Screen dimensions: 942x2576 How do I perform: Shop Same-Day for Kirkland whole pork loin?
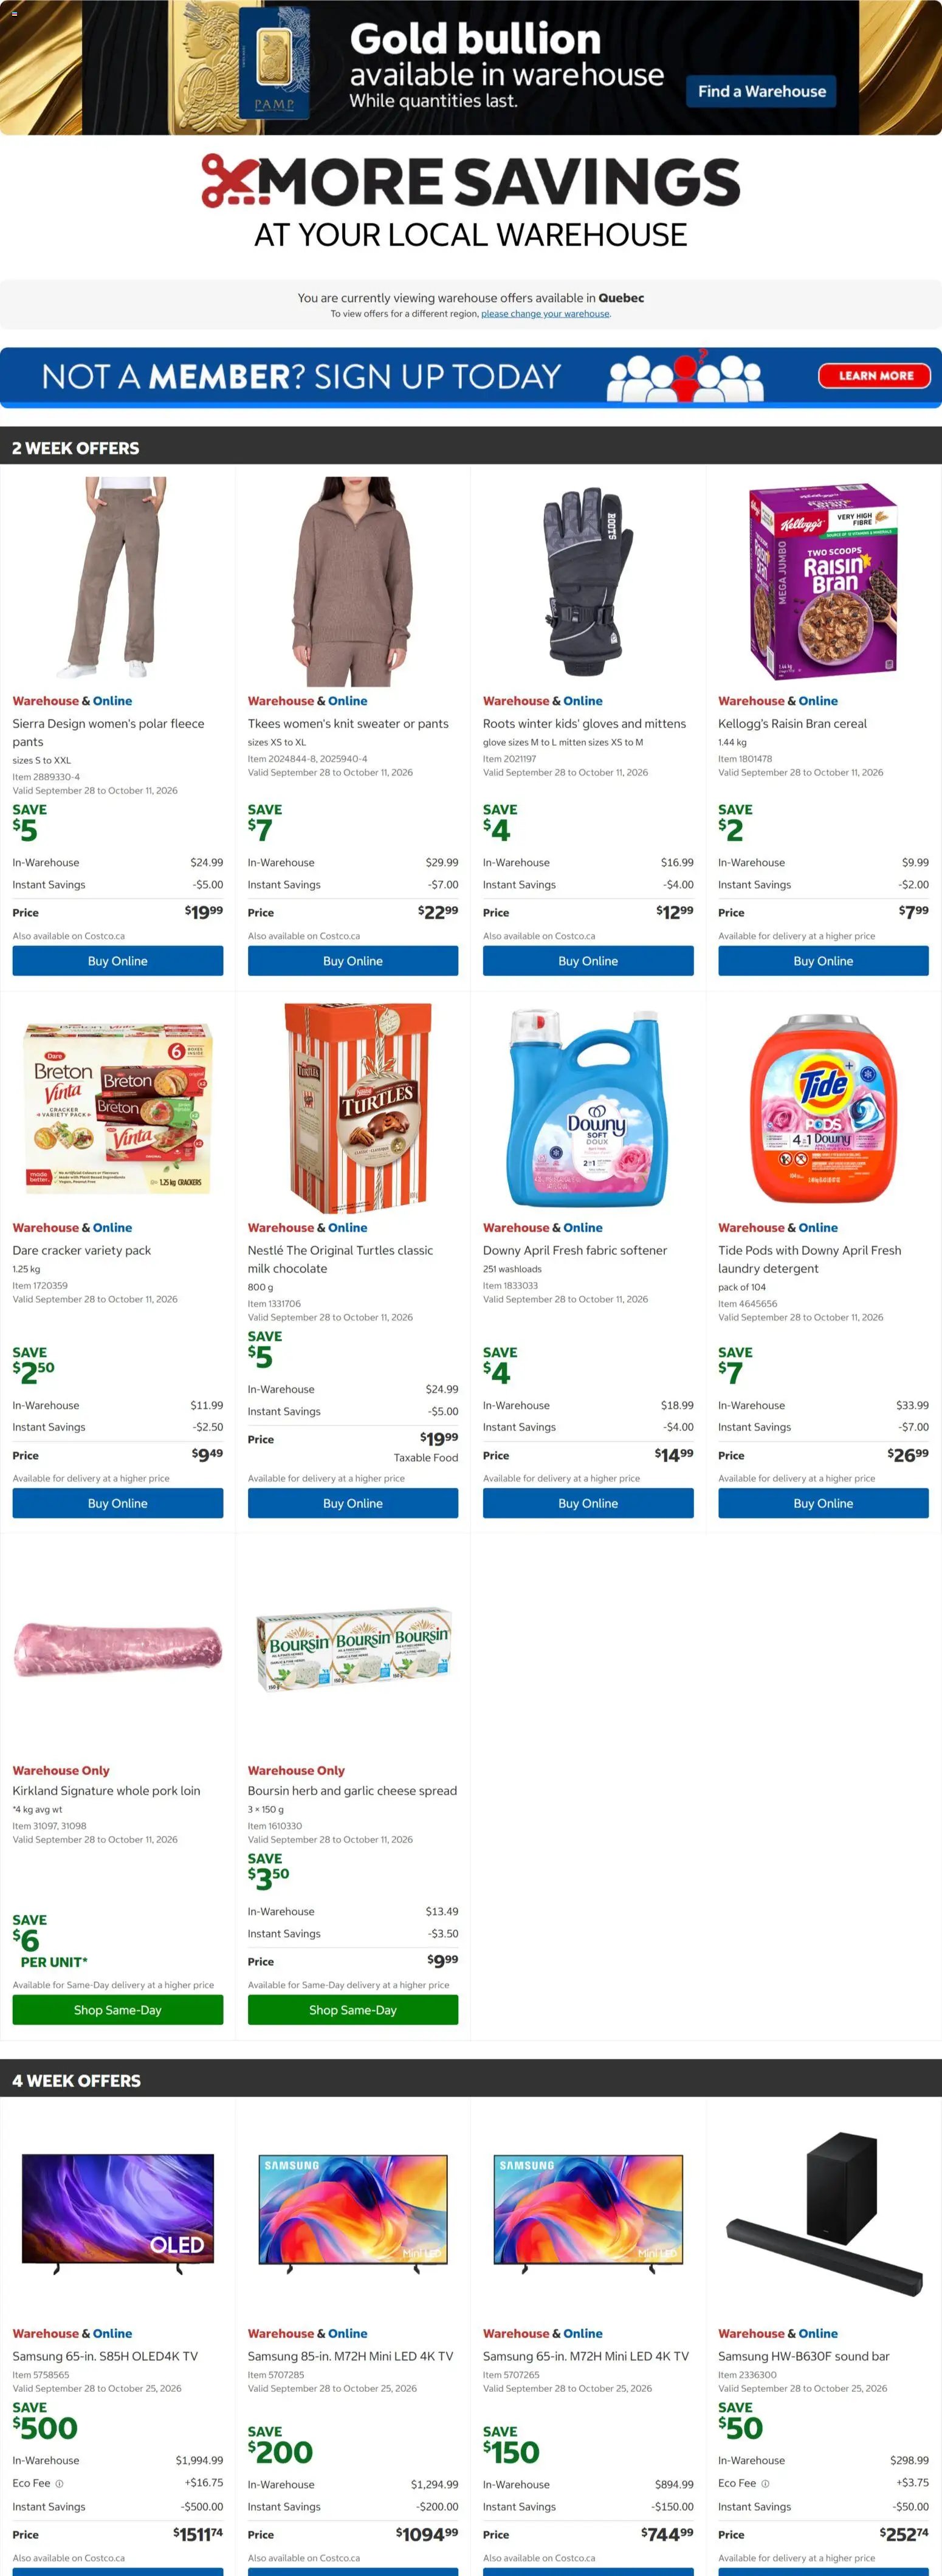click(118, 2010)
